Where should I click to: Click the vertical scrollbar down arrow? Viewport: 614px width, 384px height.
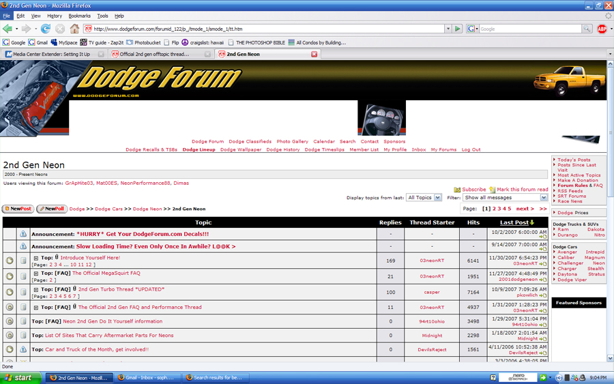click(610, 359)
